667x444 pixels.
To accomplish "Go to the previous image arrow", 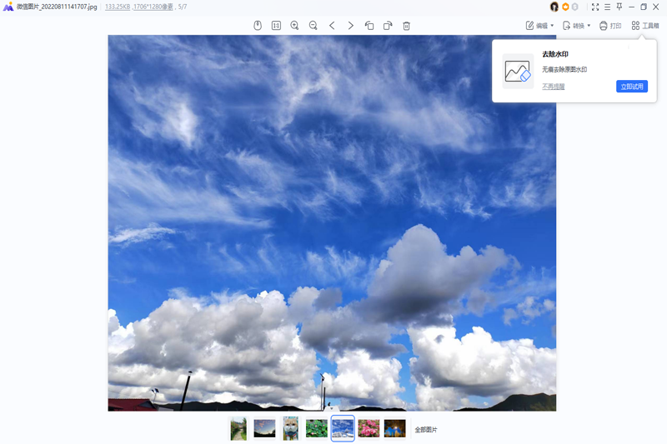I will click(332, 26).
